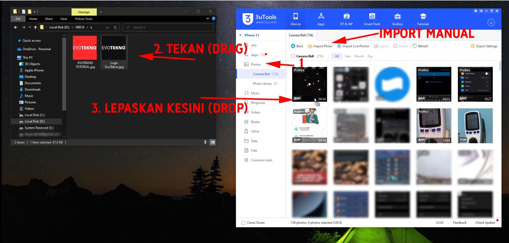The image size is (509, 243).
Task: Click Check Update link
Action: pos(485,222)
